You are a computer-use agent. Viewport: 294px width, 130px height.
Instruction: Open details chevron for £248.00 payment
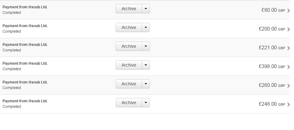click(x=289, y=104)
